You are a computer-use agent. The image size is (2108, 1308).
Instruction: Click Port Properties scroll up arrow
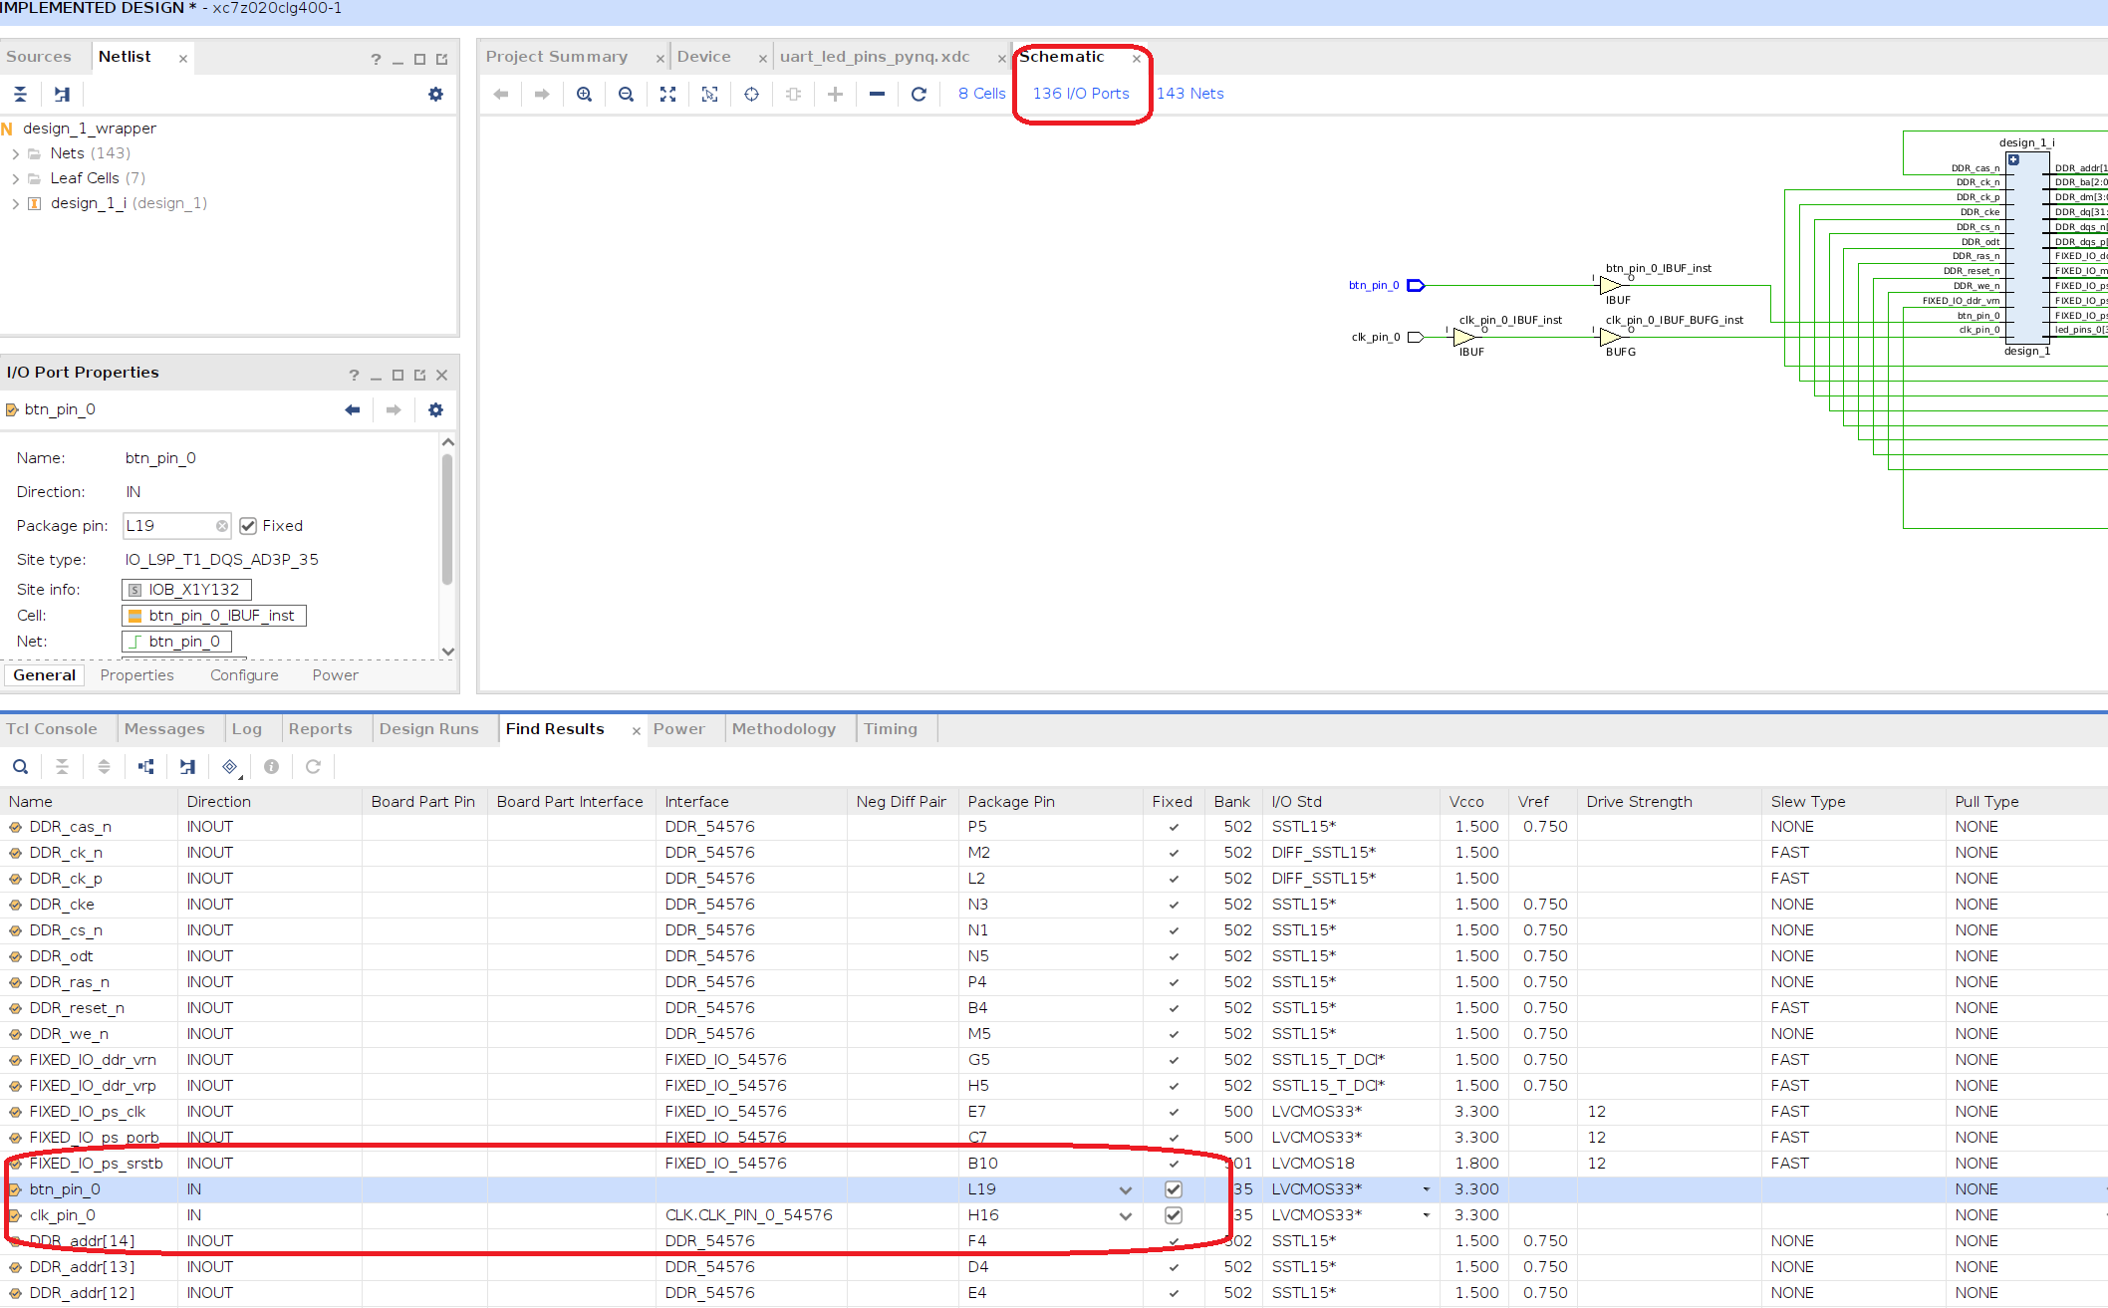point(448,441)
